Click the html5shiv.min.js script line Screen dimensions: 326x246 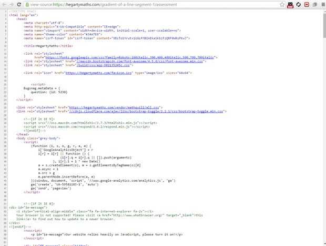90,123
